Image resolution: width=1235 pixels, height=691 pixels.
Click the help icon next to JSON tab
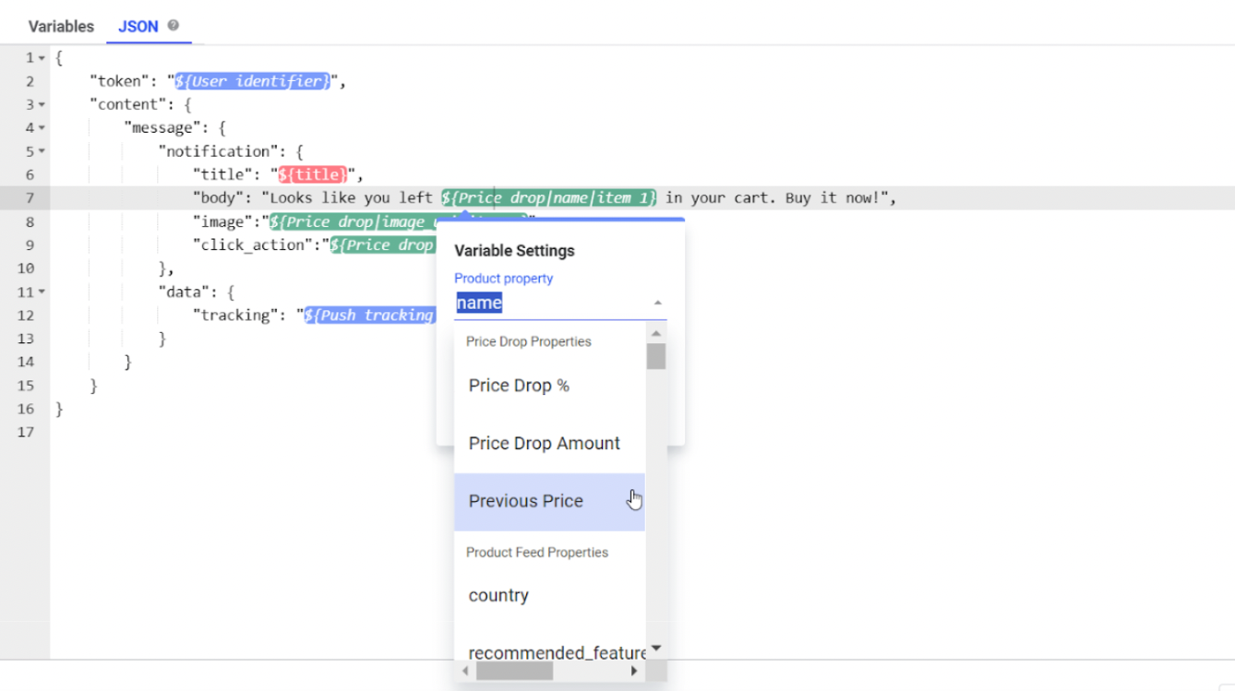(x=173, y=26)
